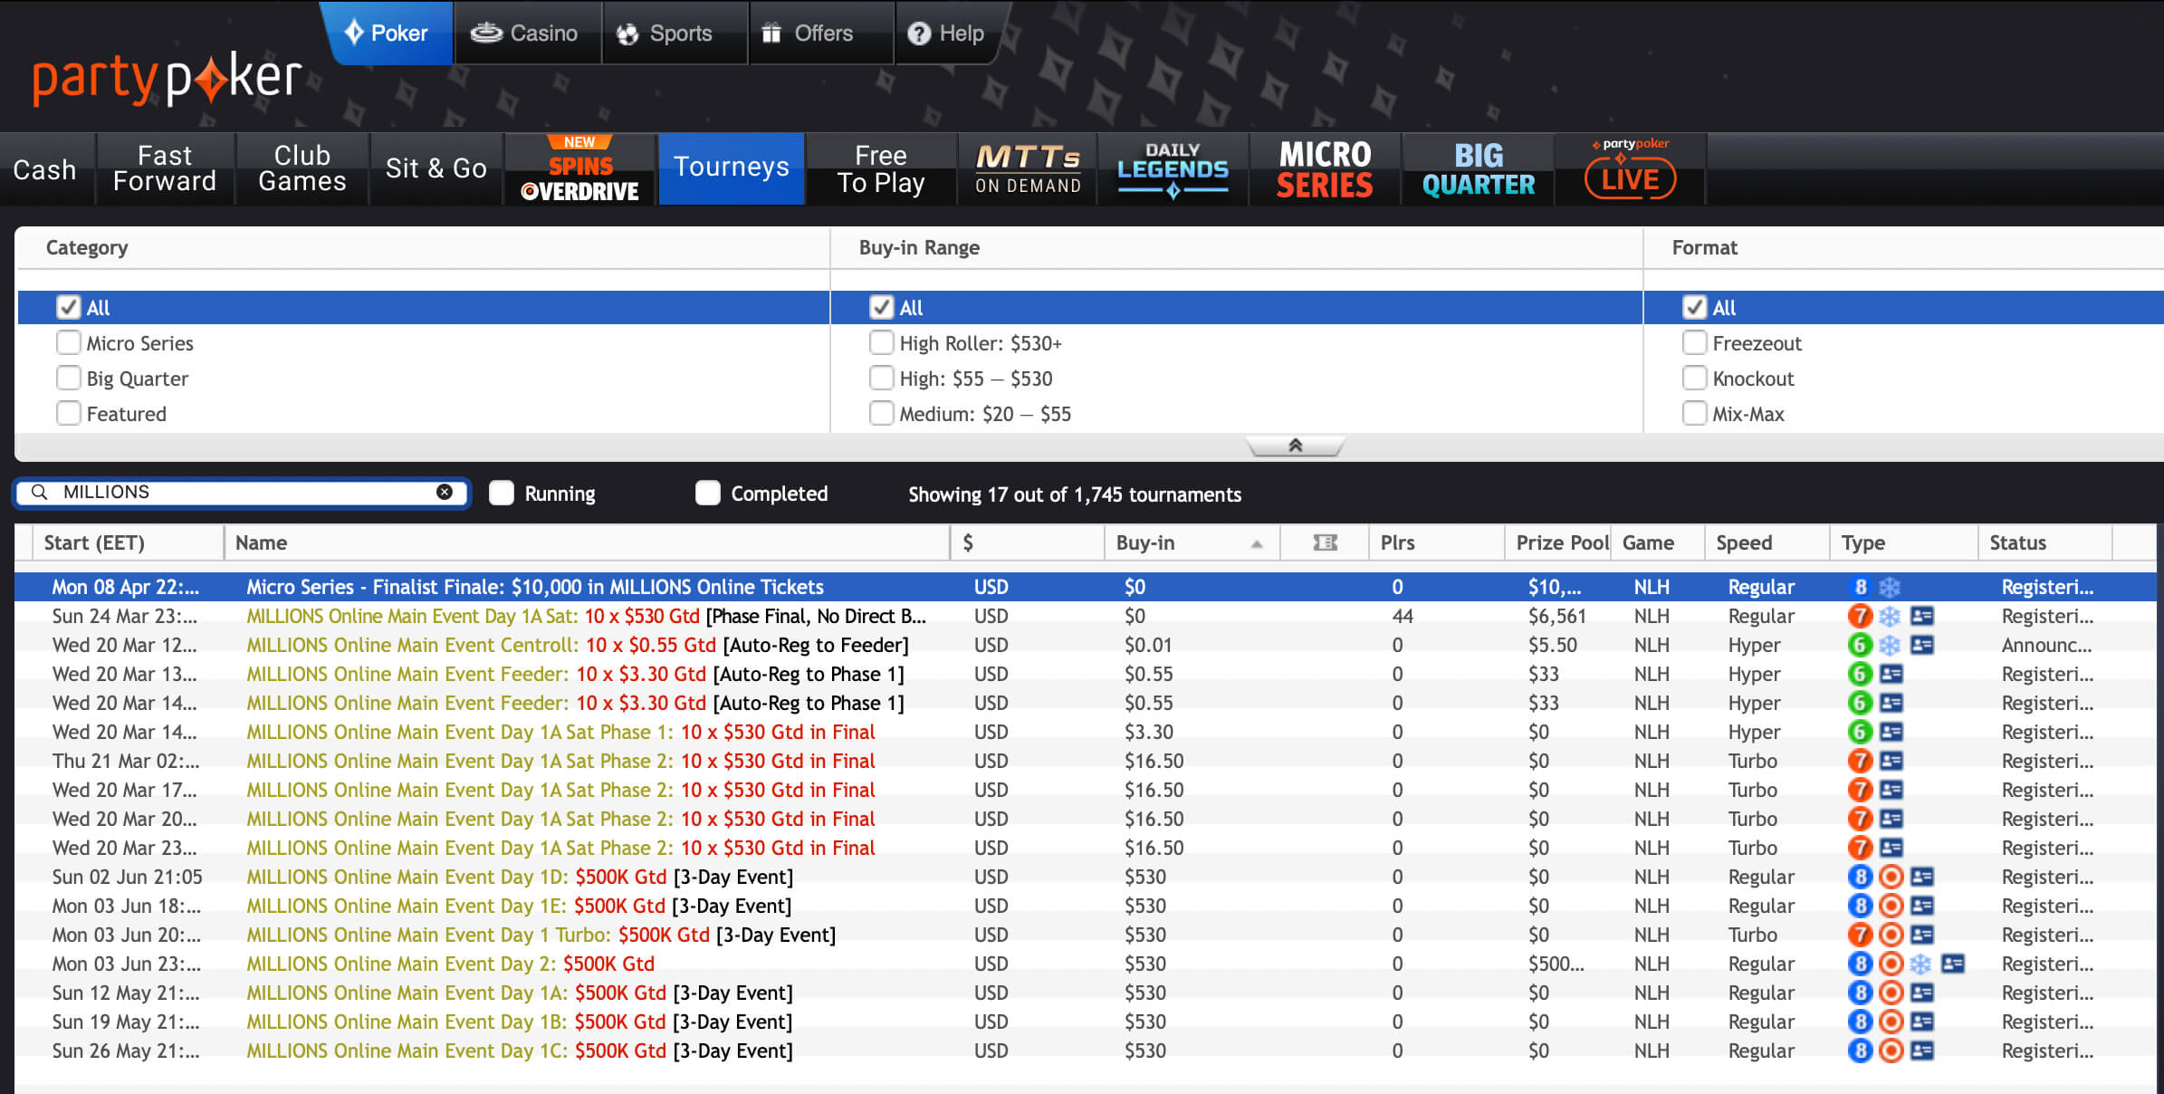Click the 7-max orange icon on Day 1 Turbo row
This screenshot has width=2164, height=1094.
coord(1859,935)
